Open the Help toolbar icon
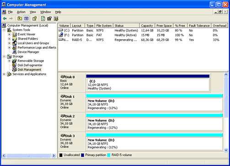The height and width of the screenshot is (166, 230). coord(35,19)
